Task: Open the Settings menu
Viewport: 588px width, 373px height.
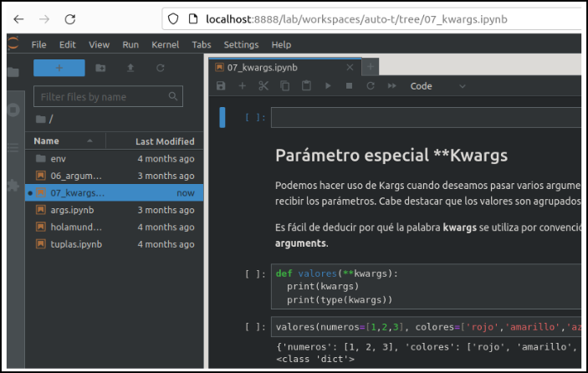Action: [241, 44]
